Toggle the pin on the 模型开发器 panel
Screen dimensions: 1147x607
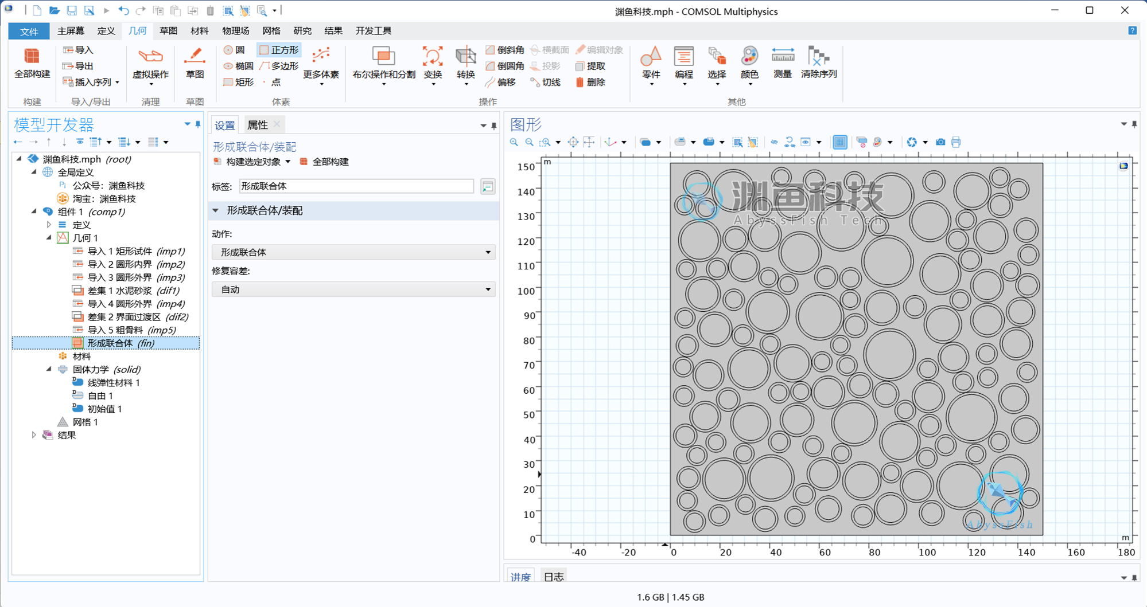pos(198,124)
